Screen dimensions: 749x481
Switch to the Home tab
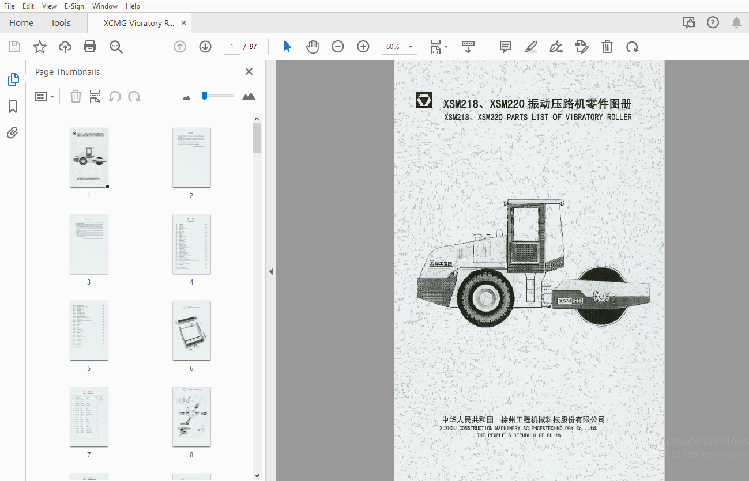pyautogui.click(x=21, y=23)
